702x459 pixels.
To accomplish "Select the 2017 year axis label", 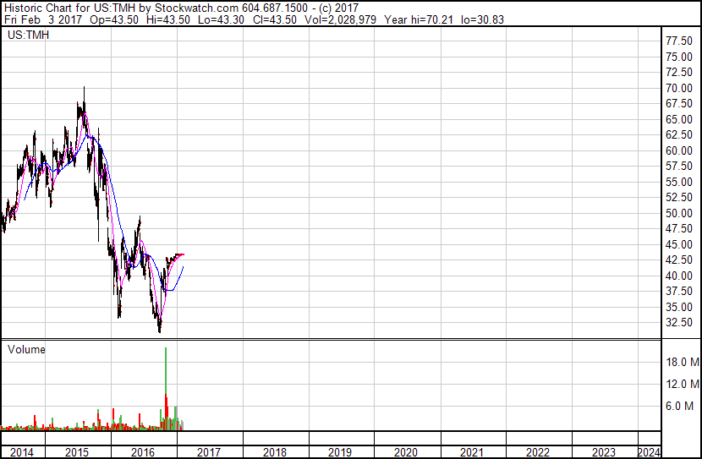I will point(209,452).
